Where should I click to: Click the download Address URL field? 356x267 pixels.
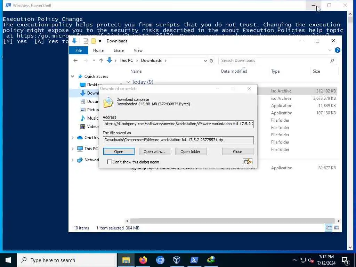pyautogui.click(x=178, y=124)
